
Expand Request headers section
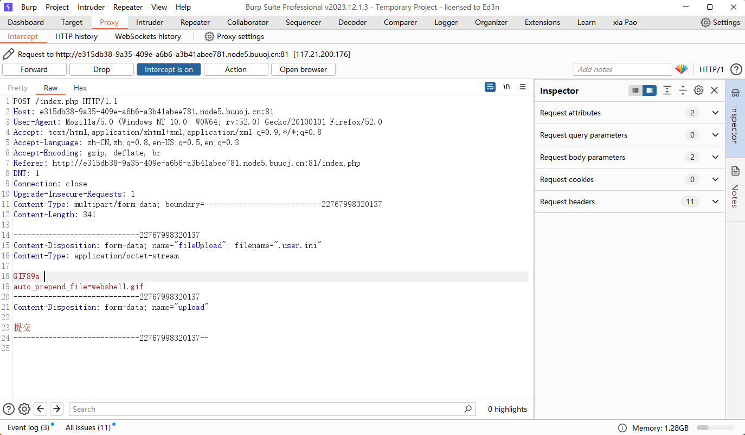630,202
